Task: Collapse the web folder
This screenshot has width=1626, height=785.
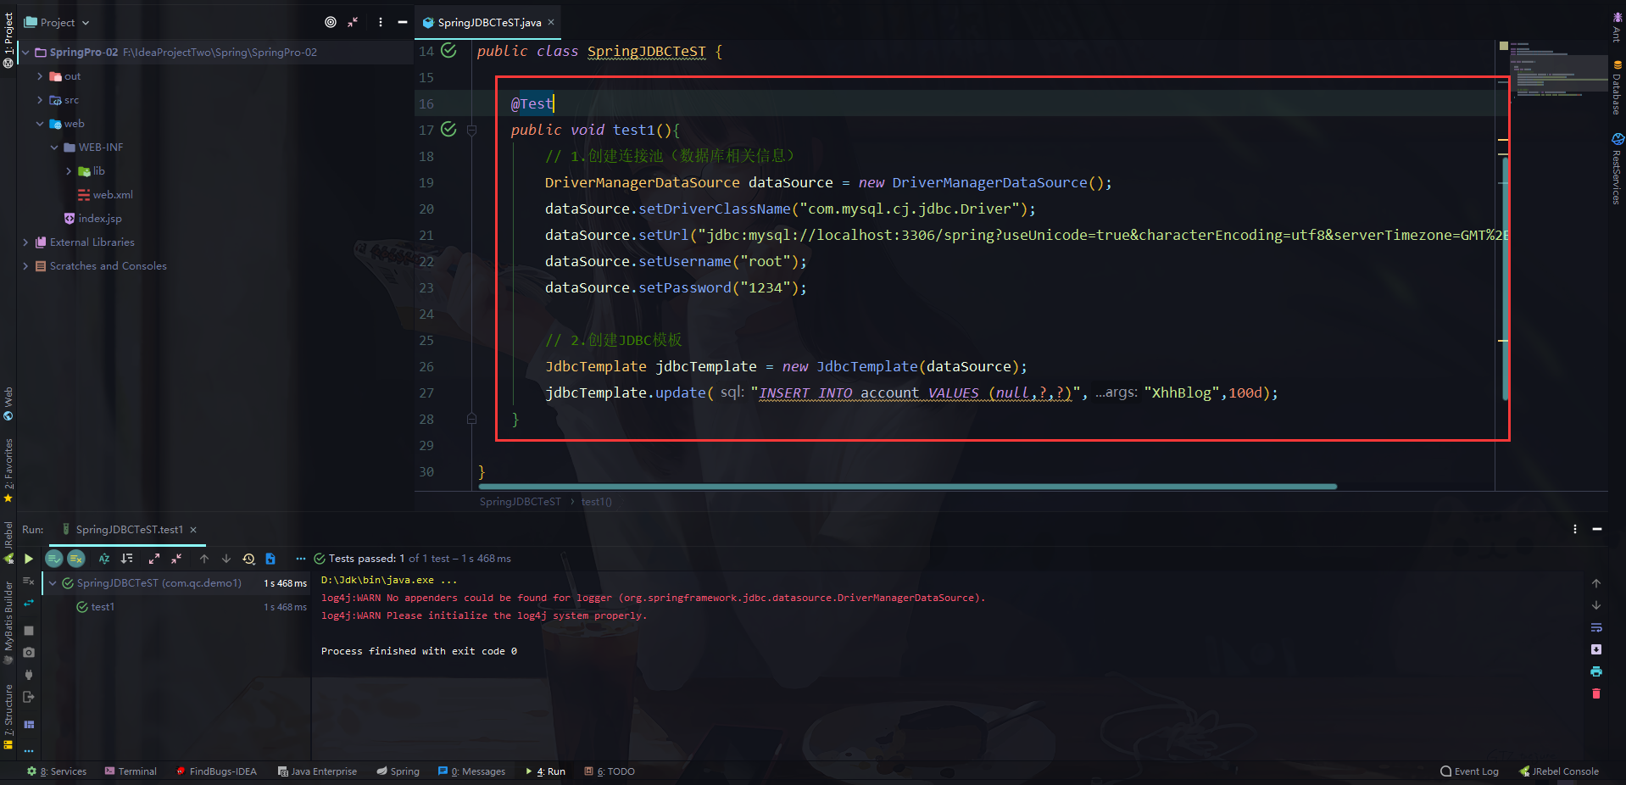Action: [x=40, y=124]
